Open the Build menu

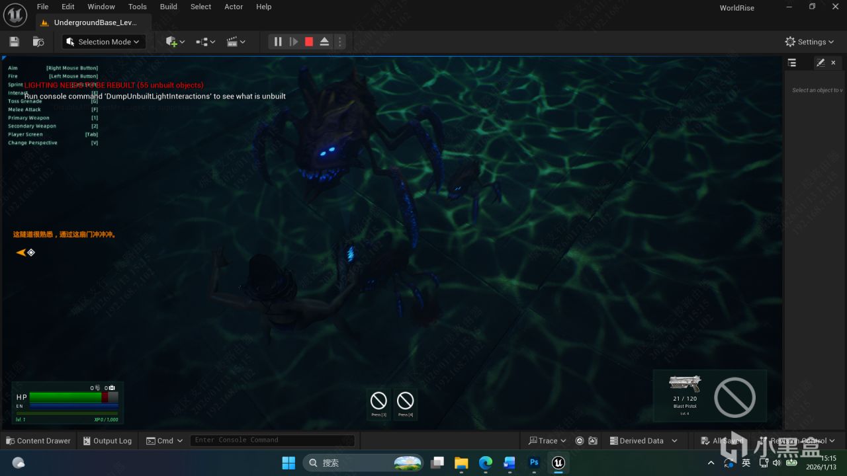tap(169, 7)
